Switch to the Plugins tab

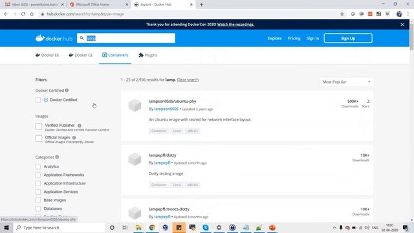coord(148,55)
